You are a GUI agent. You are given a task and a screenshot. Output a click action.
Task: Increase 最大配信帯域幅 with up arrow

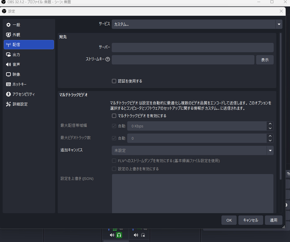coord(270,124)
